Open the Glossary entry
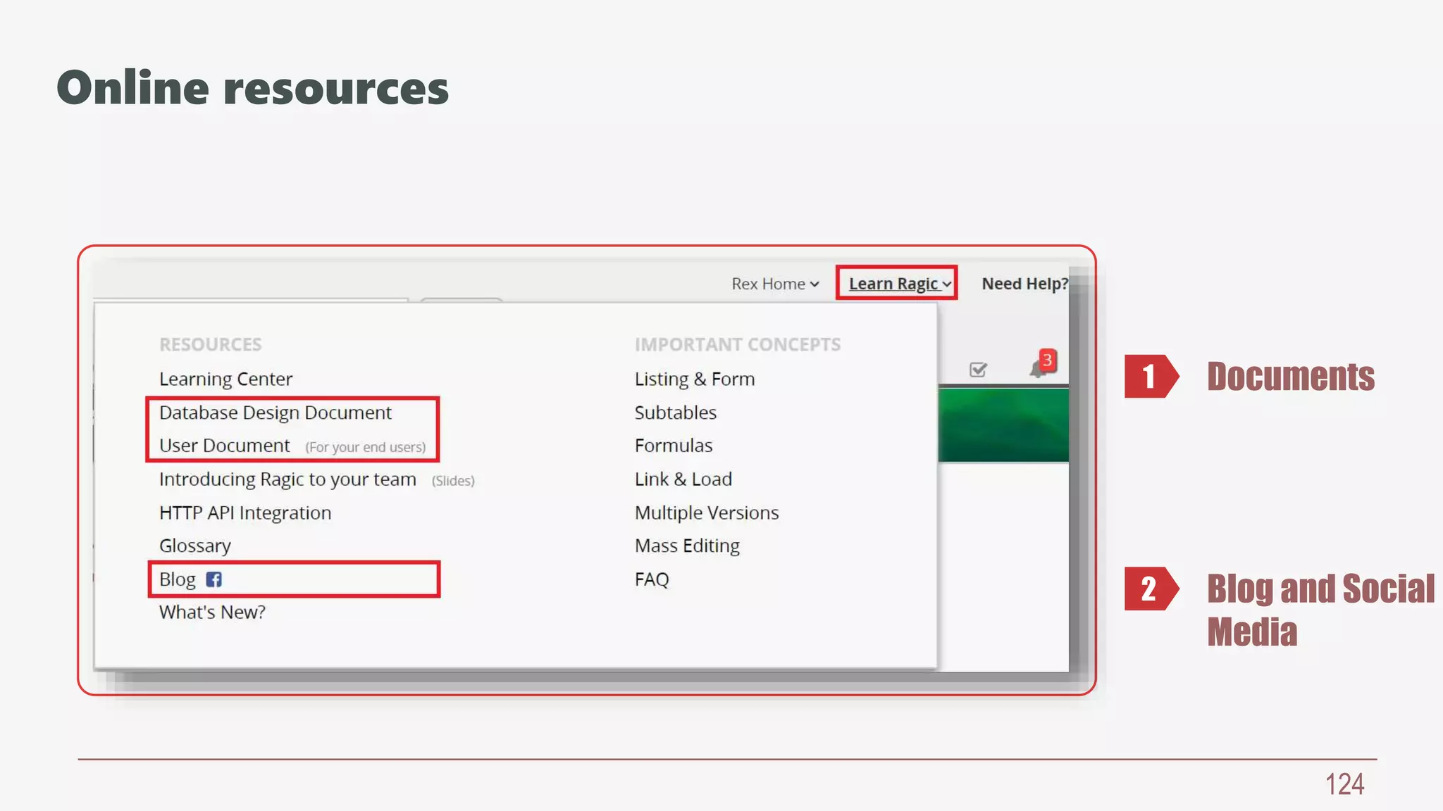Viewport: 1443px width, 811px height. pos(195,546)
